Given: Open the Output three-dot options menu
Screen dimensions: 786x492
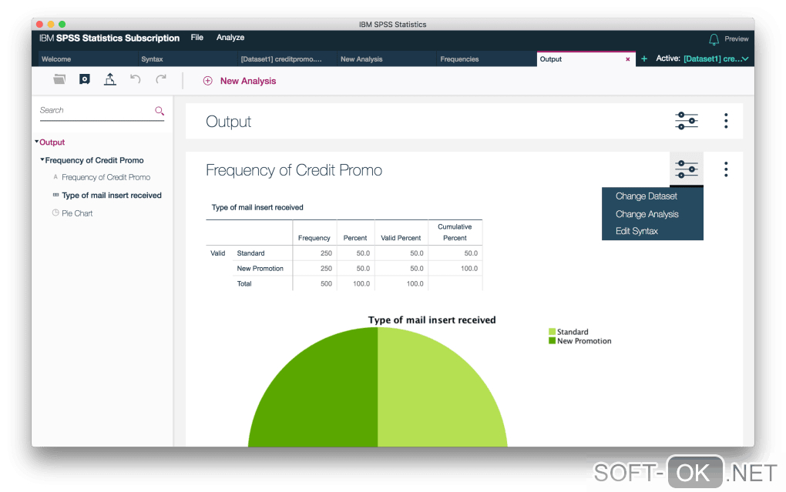Looking at the screenshot, I should [x=726, y=121].
